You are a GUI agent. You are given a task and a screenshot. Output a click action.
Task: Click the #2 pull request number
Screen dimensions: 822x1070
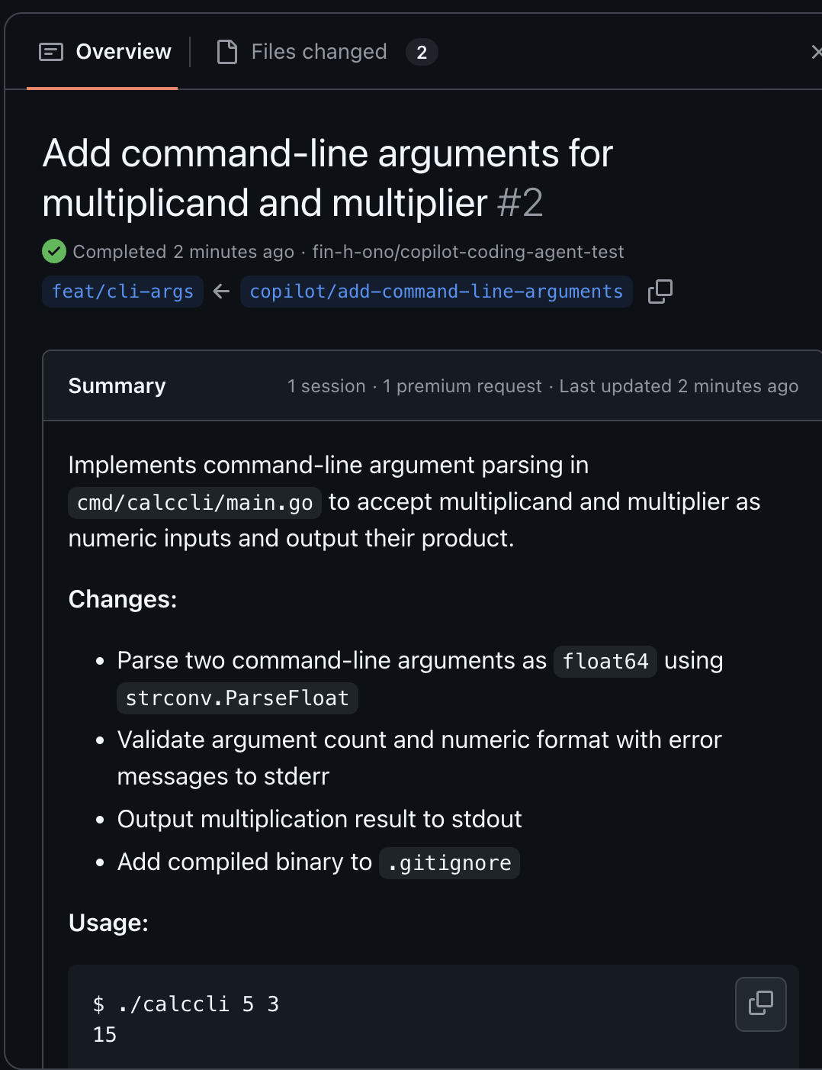coord(520,203)
